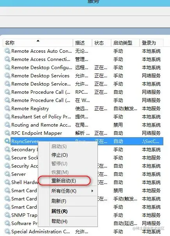Choose 停止(O) to stop the service
The height and width of the screenshot is (236, 170).
(60, 155)
